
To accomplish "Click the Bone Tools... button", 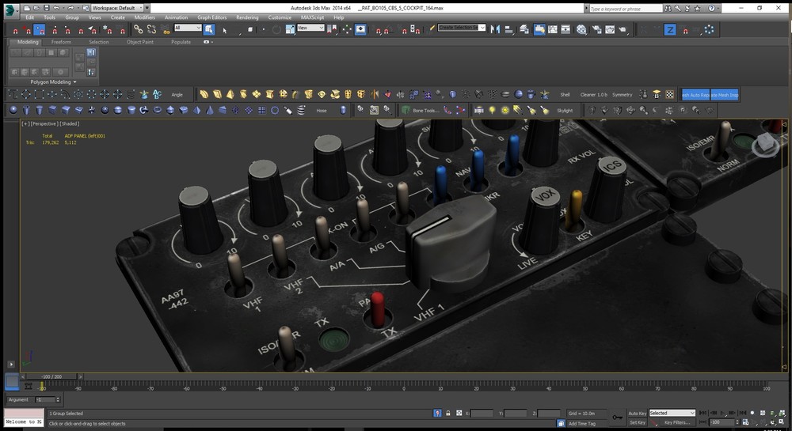I will point(425,111).
